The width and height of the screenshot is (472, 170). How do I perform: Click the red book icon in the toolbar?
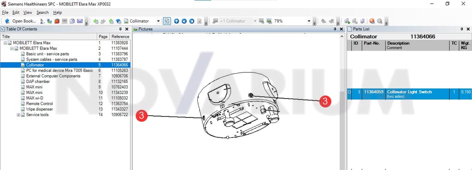[x=57, y=21]
